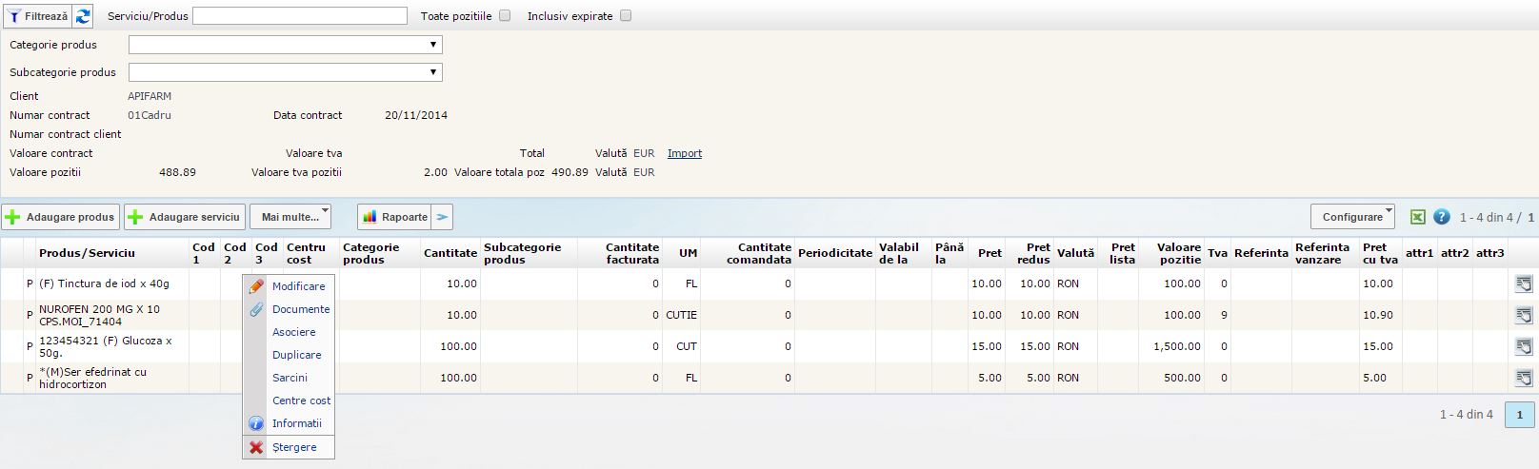Viewport: 1539px width, 469px height.
Task: Open row actions icon for NUROFEN row
Action: [x=1523, y=315]
